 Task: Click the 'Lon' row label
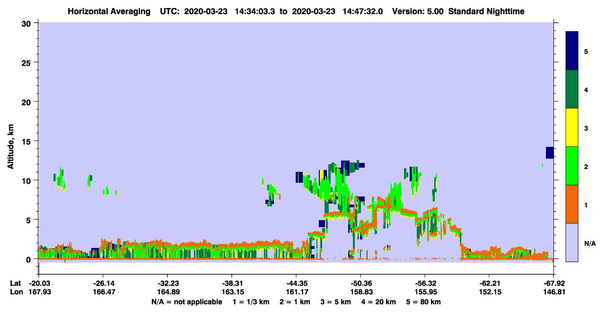[x=16, y=292]
